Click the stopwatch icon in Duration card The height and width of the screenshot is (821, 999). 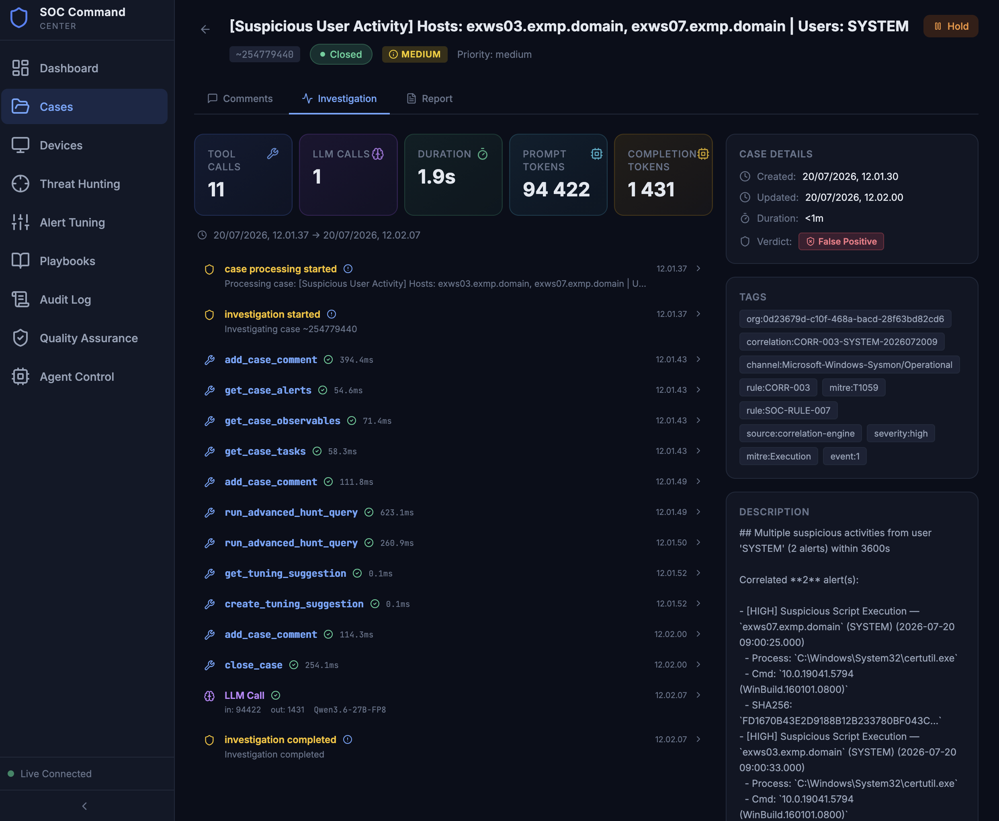[x=483, y=154]
